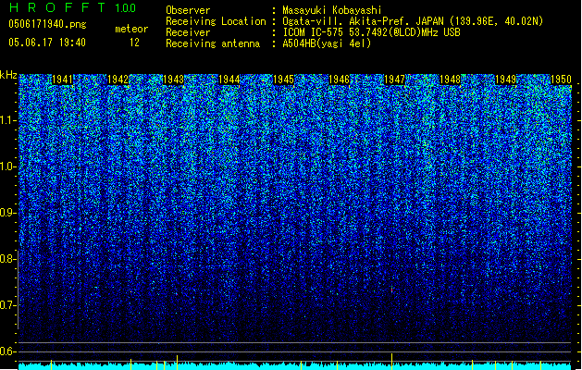This screenshot has width=582, height=370.
Task: Click the 1944 time label
Action: click(x=229, y=80)
